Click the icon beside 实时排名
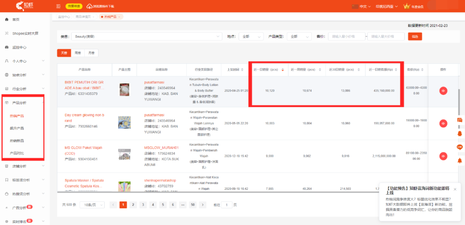 [6, 222]
